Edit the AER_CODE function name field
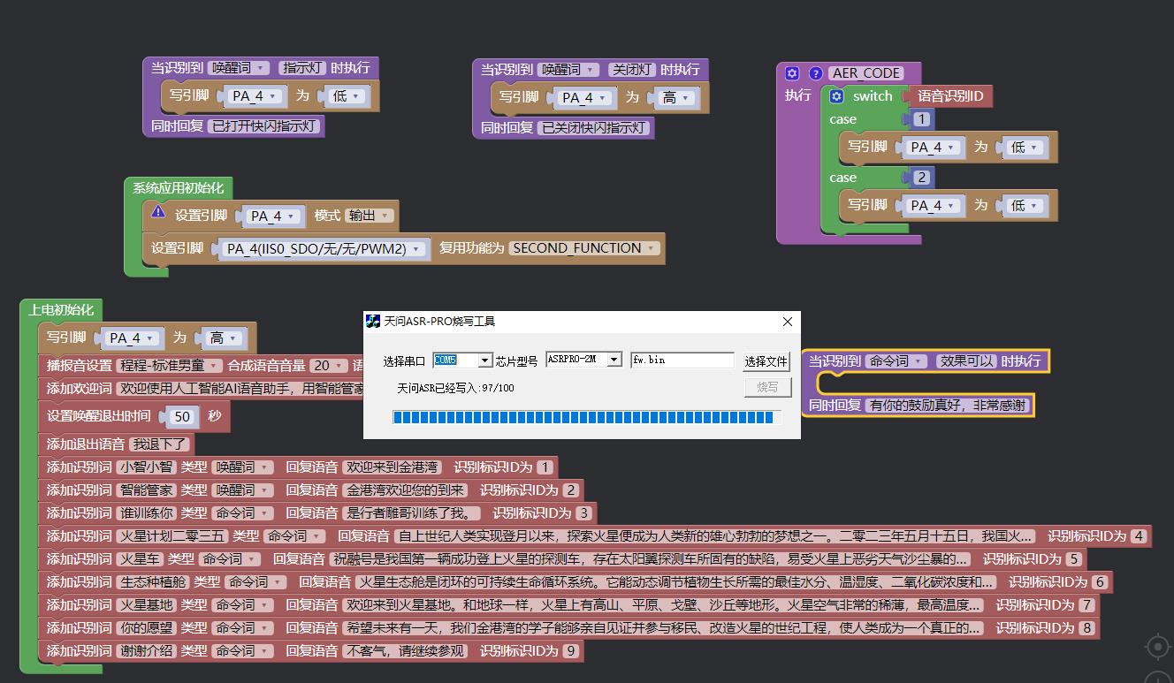The width and height of the screenshot is (1174, 683). [x=866, y=73]
